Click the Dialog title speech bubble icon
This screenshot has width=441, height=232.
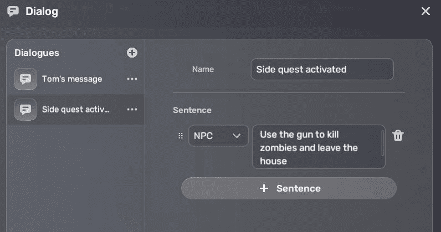[13, 12]
